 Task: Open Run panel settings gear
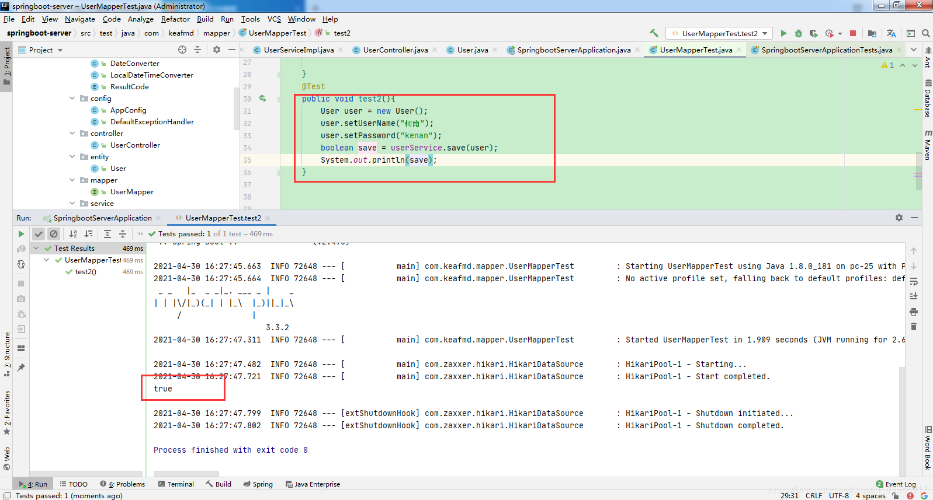point(899,218)
